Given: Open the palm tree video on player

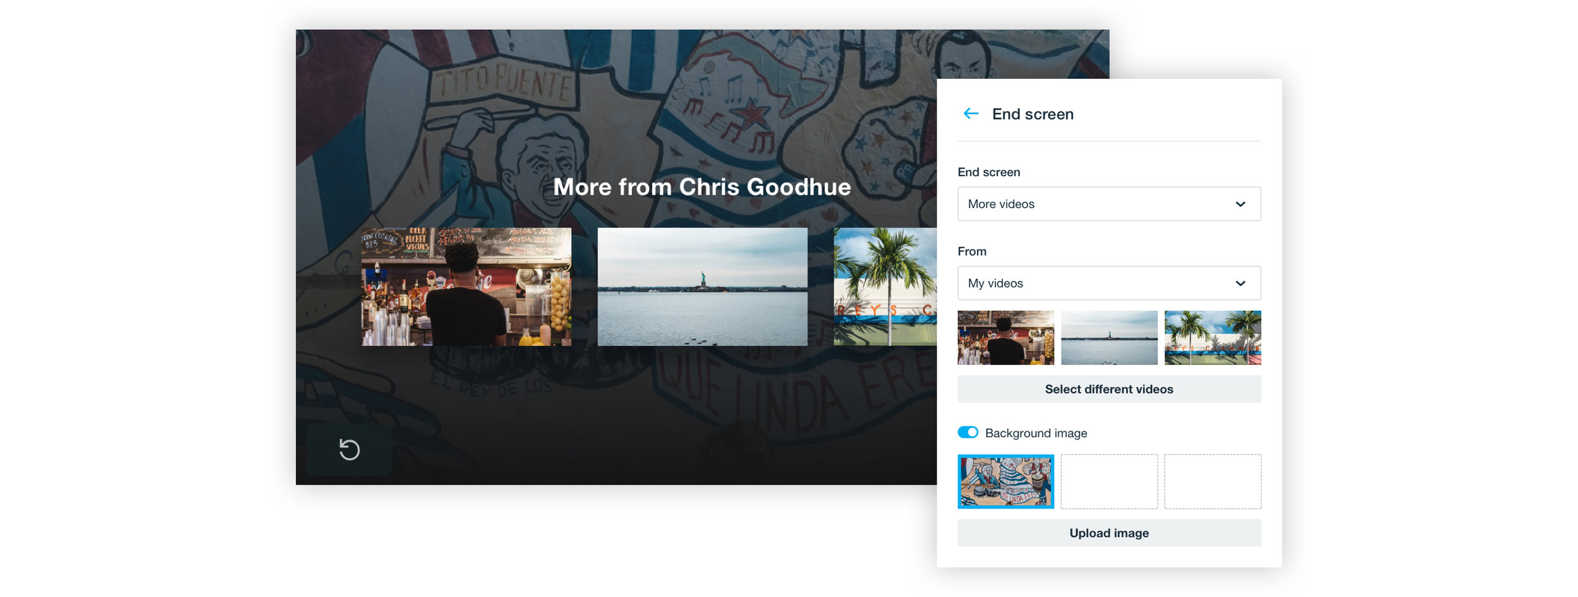Looking at the screenshot, I should [885, 287].
